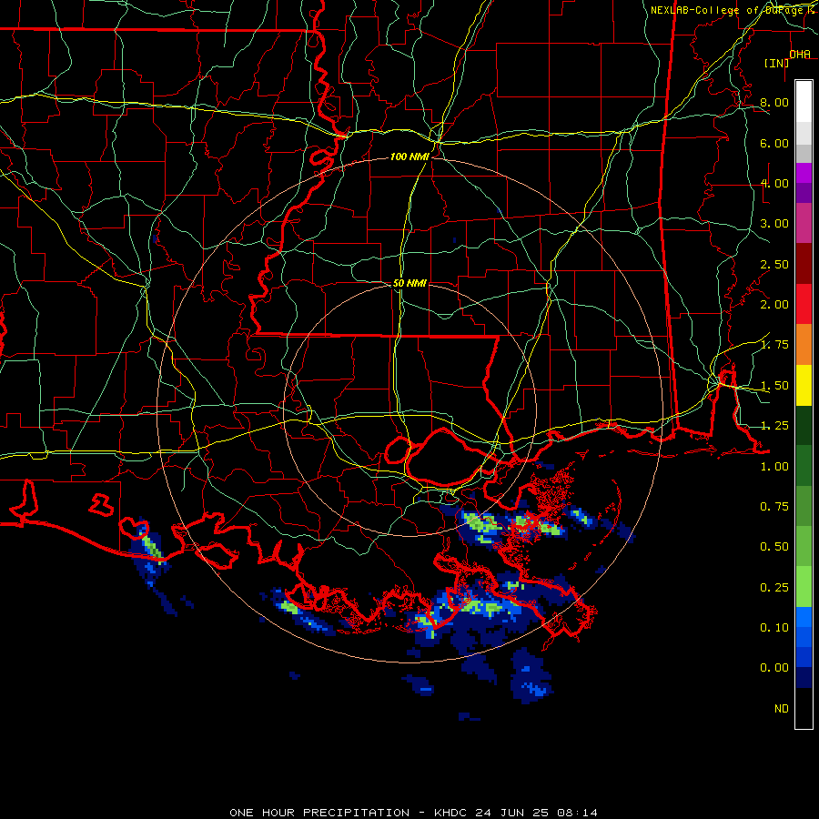819x819 pixels.
Task: Click the 100 NMI range ring label
Action: (409, 157)
